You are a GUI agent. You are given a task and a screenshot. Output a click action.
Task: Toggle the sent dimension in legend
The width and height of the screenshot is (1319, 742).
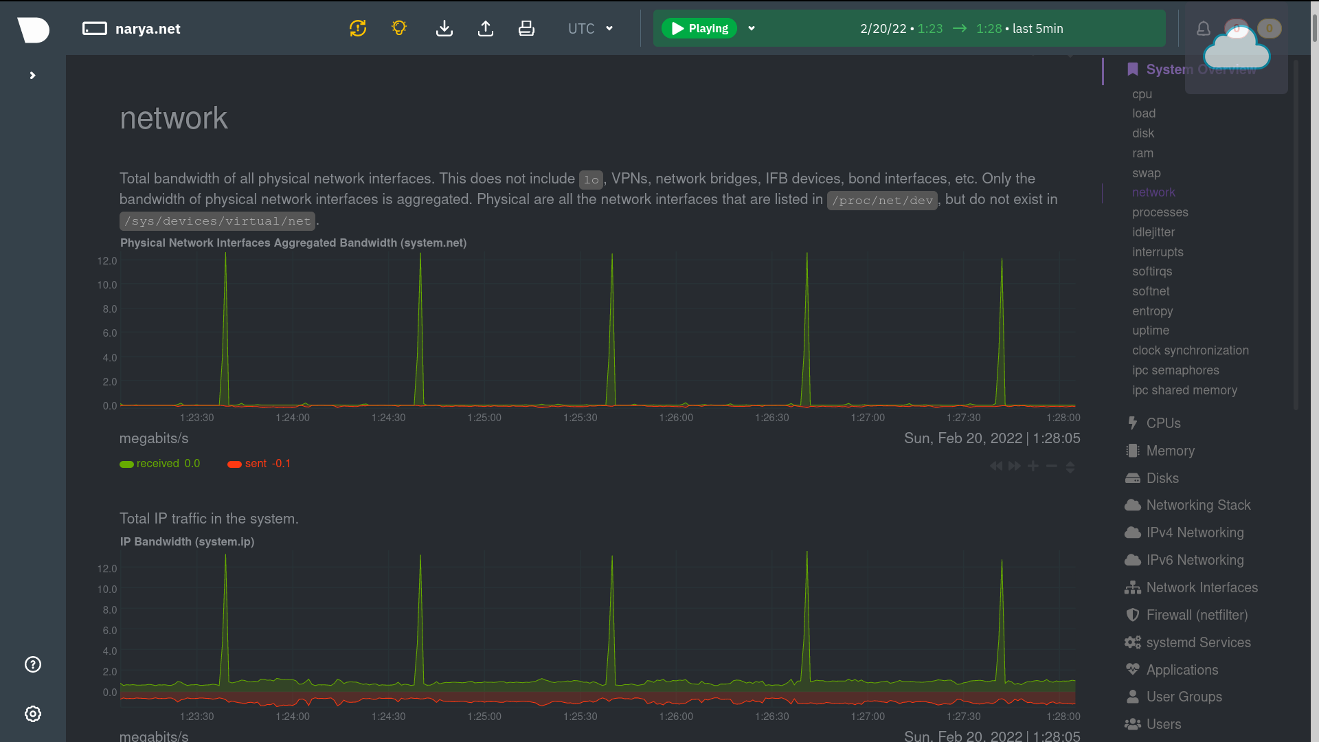pos(256,464)
